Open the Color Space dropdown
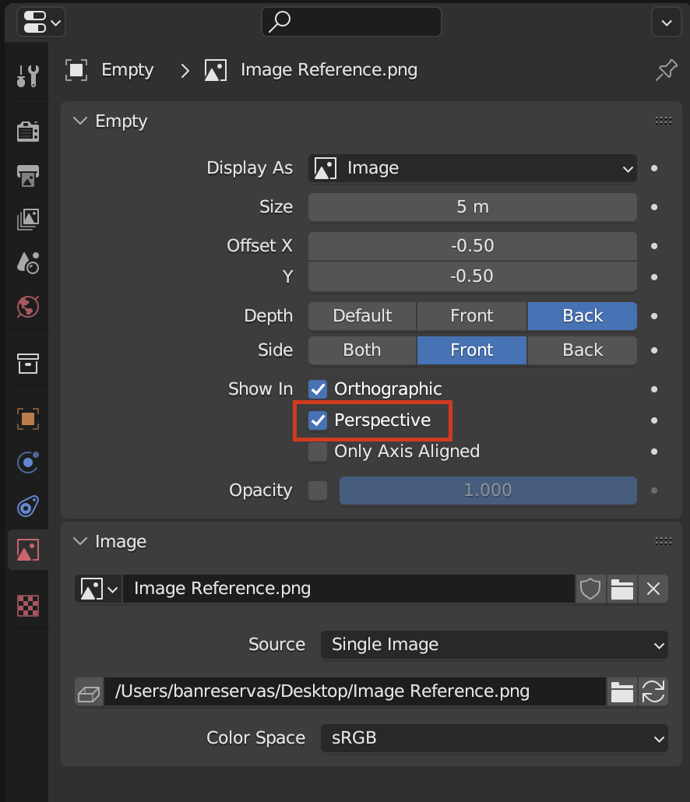The height and width of the screenshot is (802, 690). [x=494, y=738]
